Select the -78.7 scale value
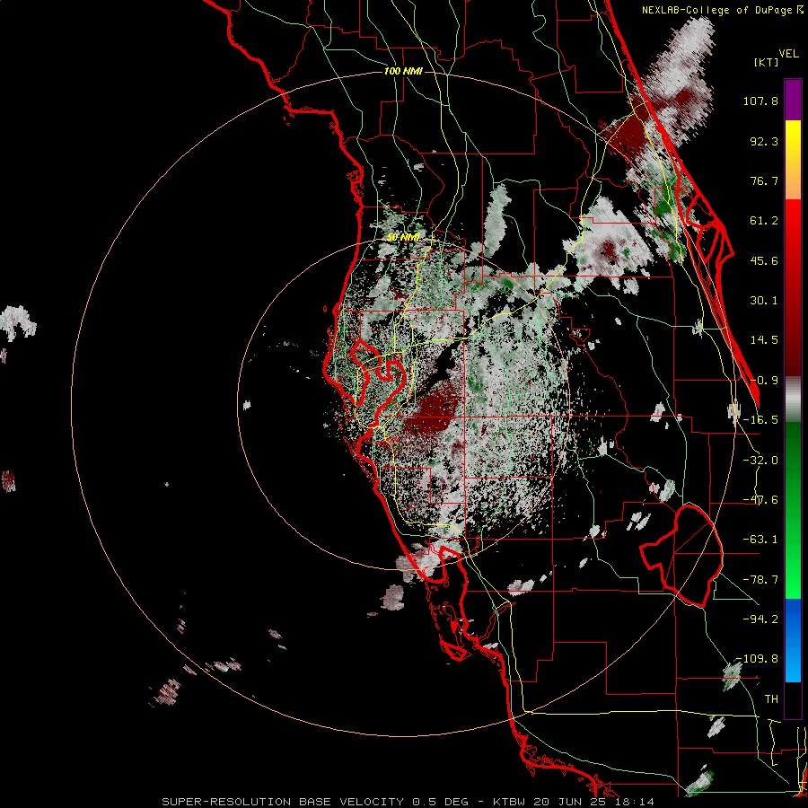 [x=760, y=580]
